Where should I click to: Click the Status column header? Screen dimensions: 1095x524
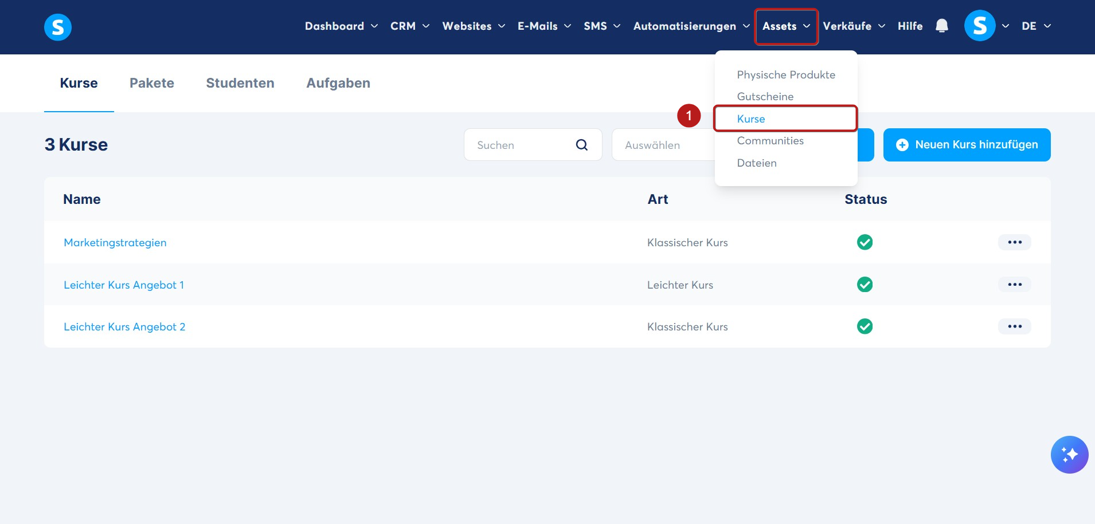(866, 199)
